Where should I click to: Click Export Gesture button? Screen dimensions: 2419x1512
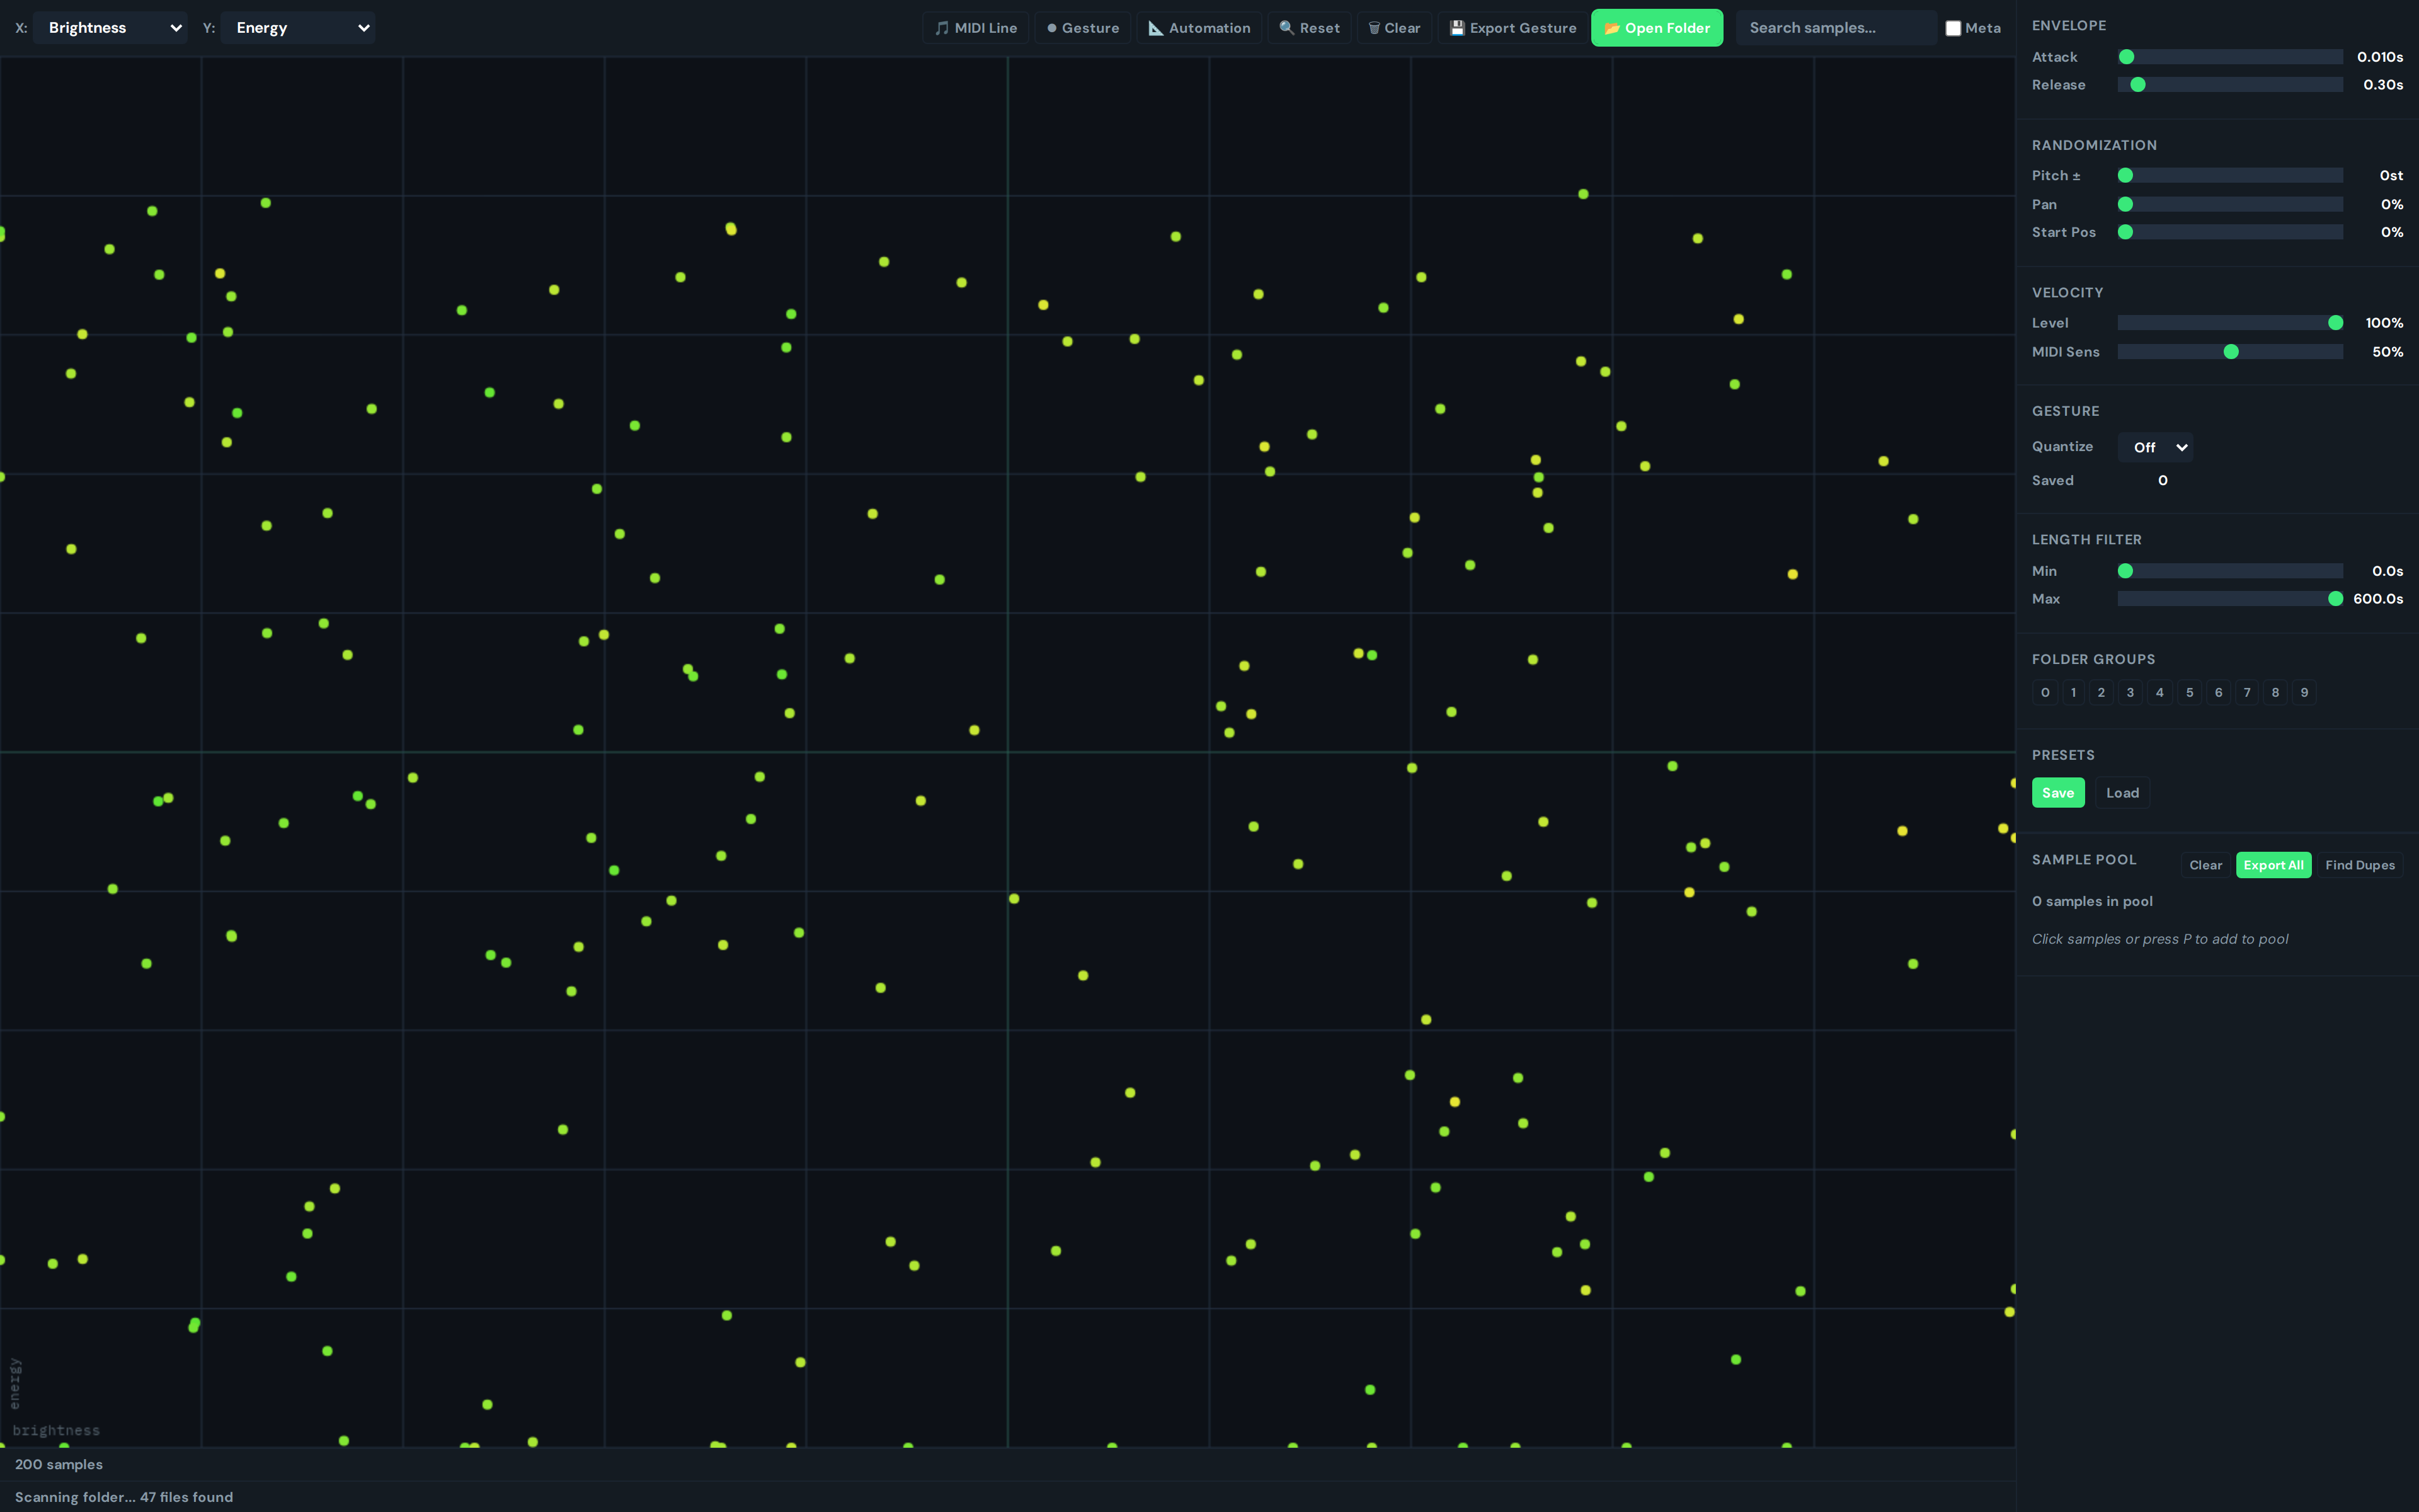(x=1513, y=28)
